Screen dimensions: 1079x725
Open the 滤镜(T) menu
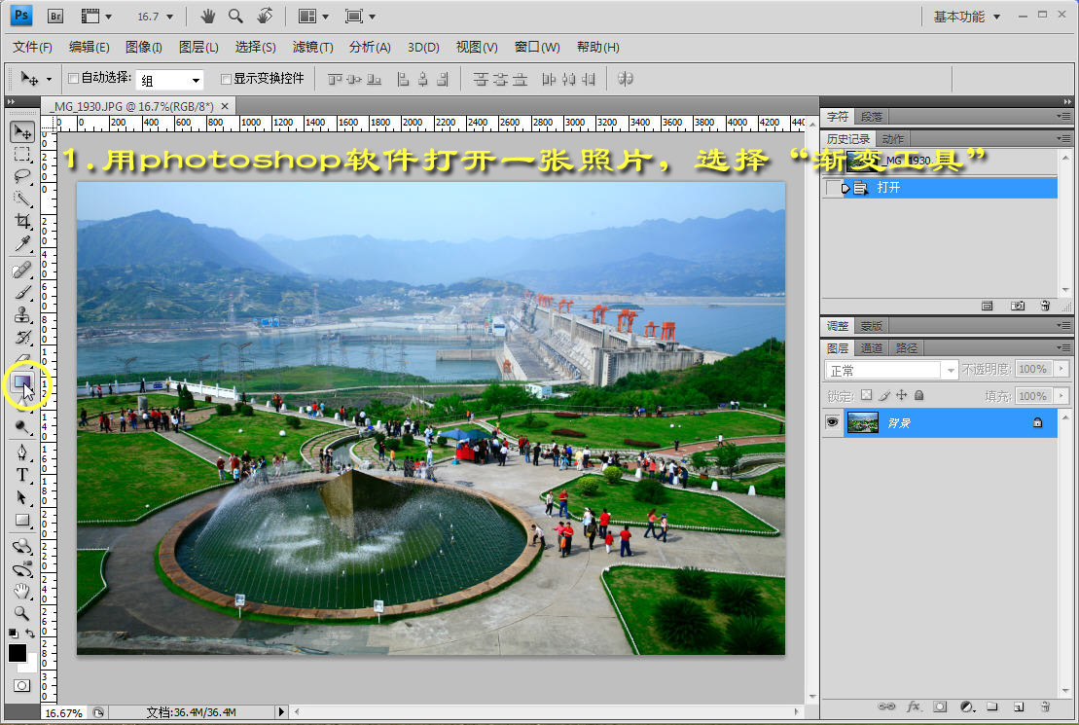312,47
